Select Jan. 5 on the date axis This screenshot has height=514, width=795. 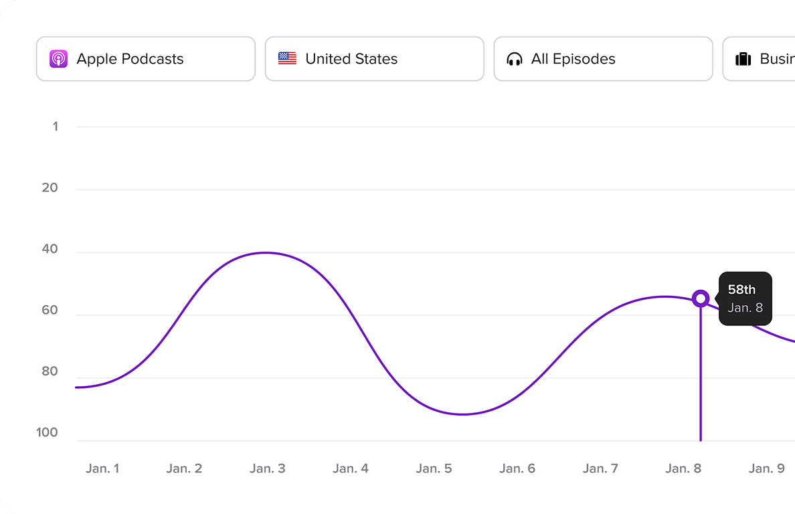(434, 468)
